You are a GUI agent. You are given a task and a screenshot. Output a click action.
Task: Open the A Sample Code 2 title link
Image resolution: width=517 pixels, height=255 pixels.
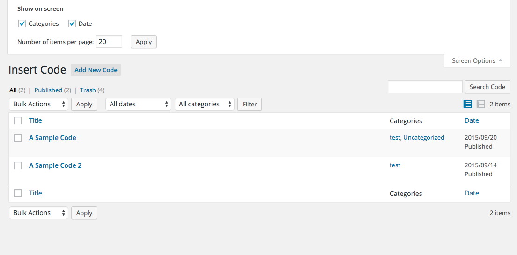tap(55, 165)
